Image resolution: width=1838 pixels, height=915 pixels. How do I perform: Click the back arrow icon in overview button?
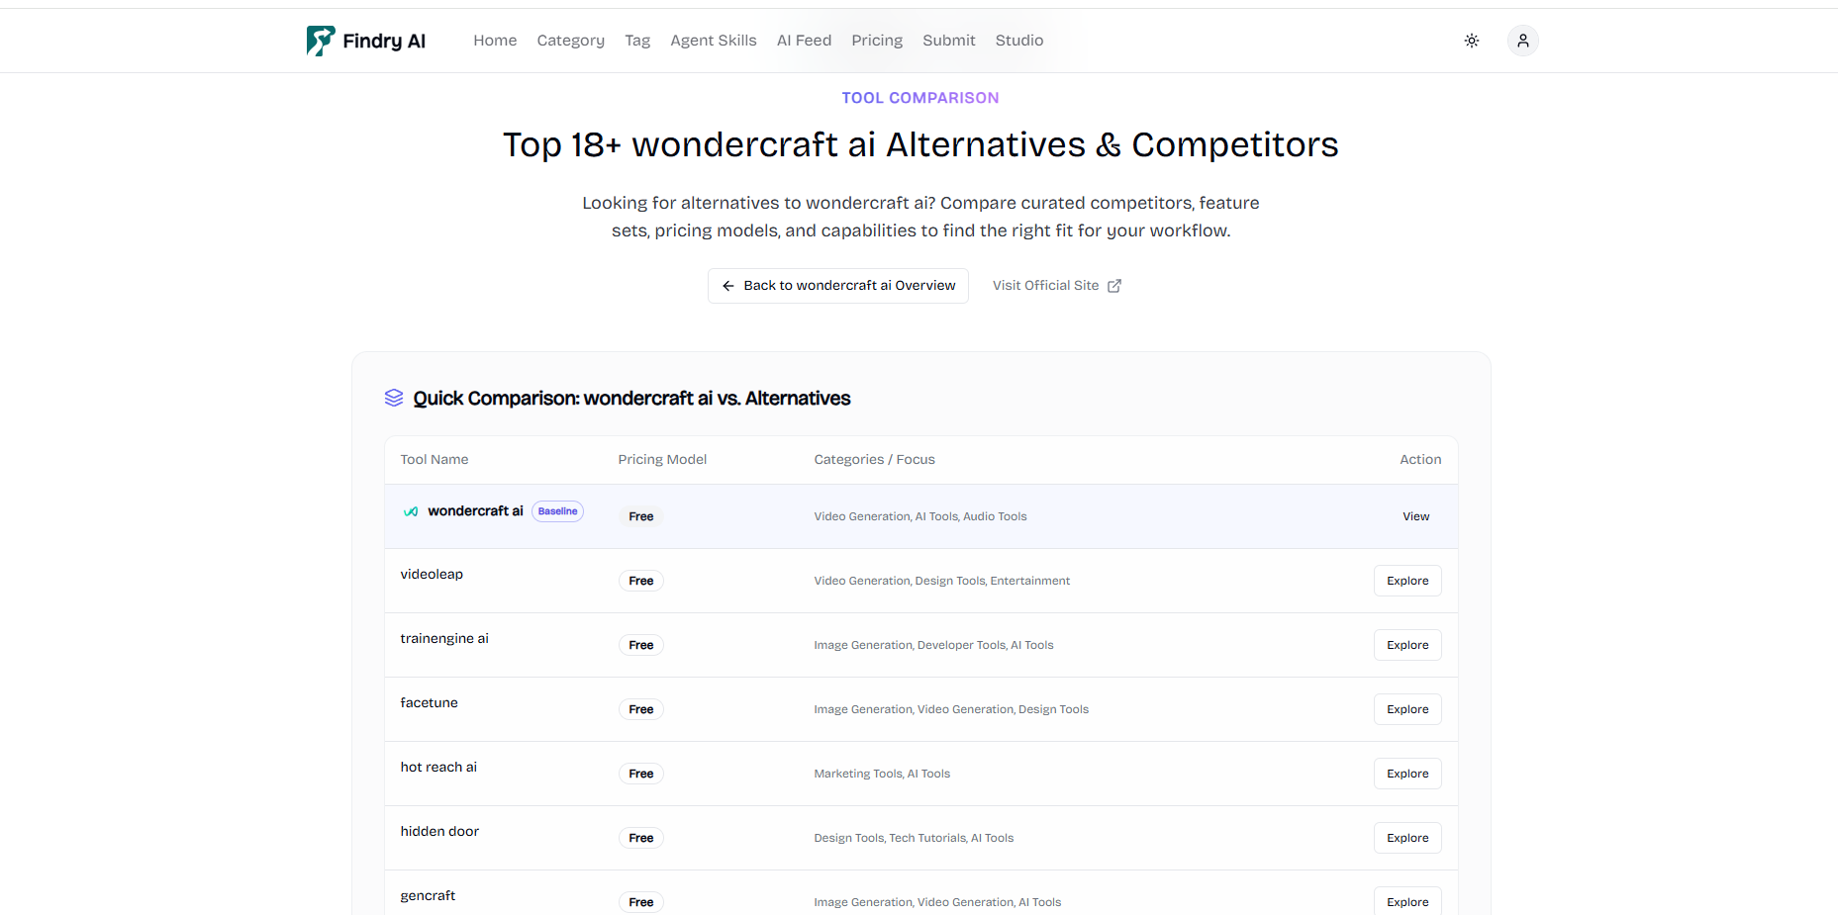pos(728,286)
